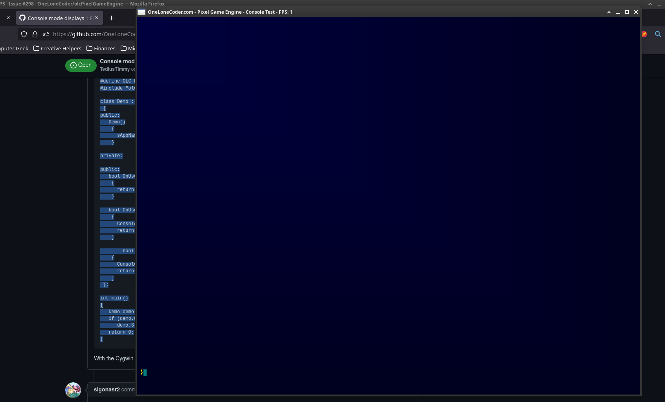The height and width of the screenshot is (402, 665).
Task: Click the magnifier search icon in the toolbar
Action: click(x=658, y=35)
